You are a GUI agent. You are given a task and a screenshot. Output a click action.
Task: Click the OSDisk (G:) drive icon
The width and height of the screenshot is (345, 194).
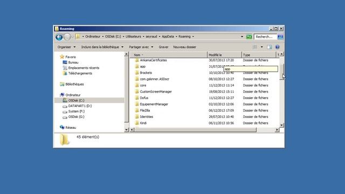[65, 117]
